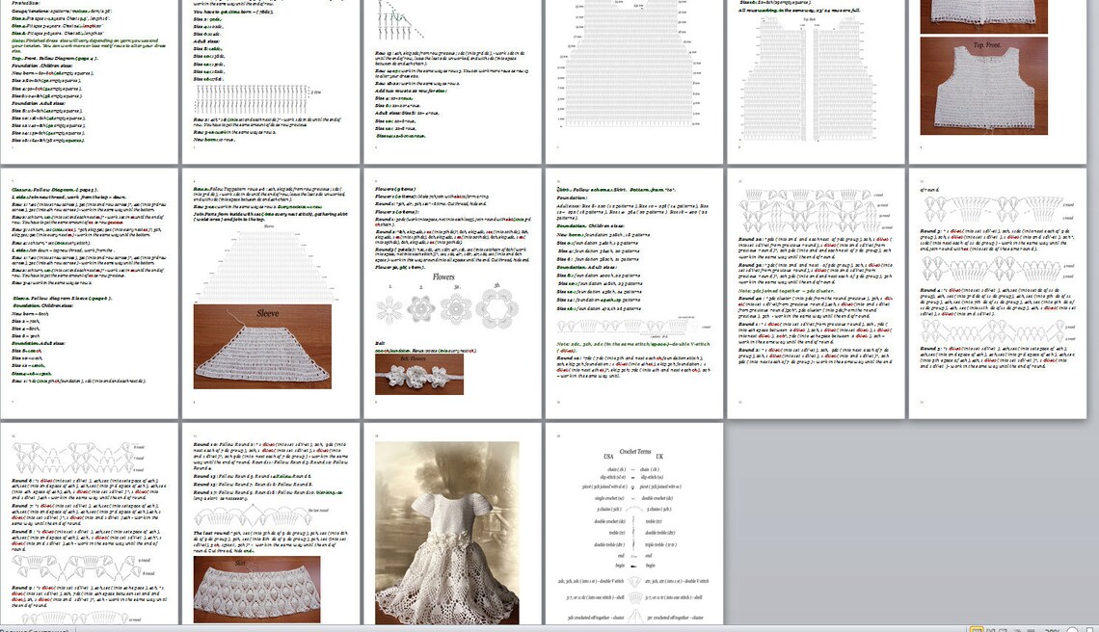1099x632 pixels.
Task: Select the 'the last round' stitch diagram
Action: point(262,516)
